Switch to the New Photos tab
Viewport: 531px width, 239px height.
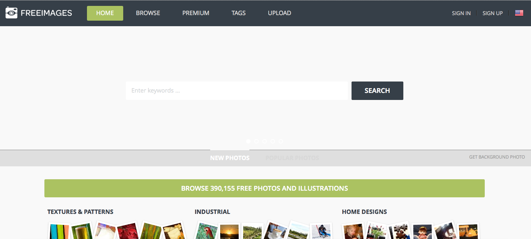[x=230, y=158]
